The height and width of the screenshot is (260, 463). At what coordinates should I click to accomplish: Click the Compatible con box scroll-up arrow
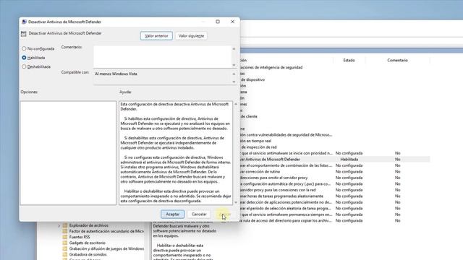pos(234,74)
